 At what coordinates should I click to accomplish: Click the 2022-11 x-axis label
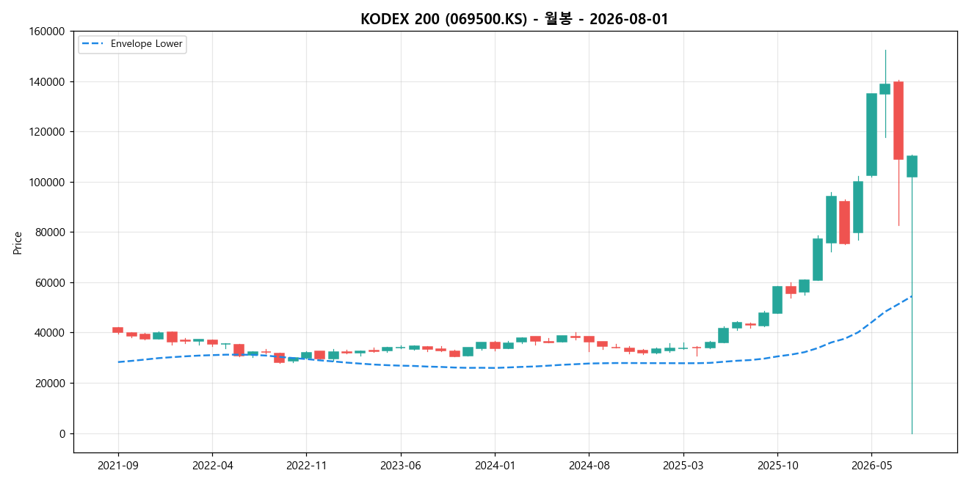point(306,465)
